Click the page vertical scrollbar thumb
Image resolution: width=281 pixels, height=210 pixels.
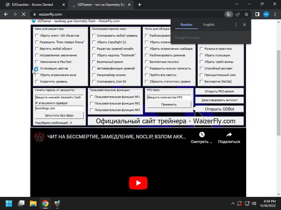click(279, 93)
